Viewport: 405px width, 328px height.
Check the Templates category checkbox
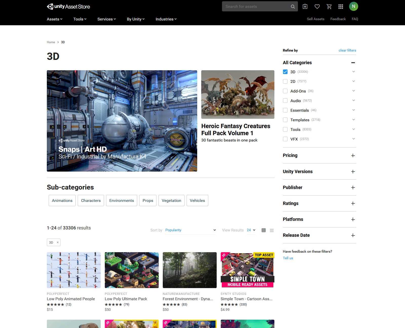[x=285, y=120]
